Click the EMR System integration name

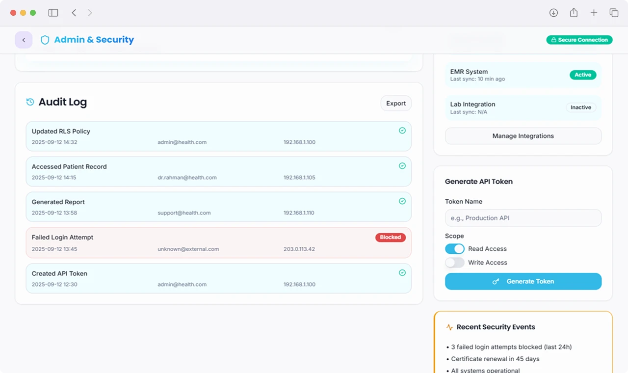click(469, 72)
